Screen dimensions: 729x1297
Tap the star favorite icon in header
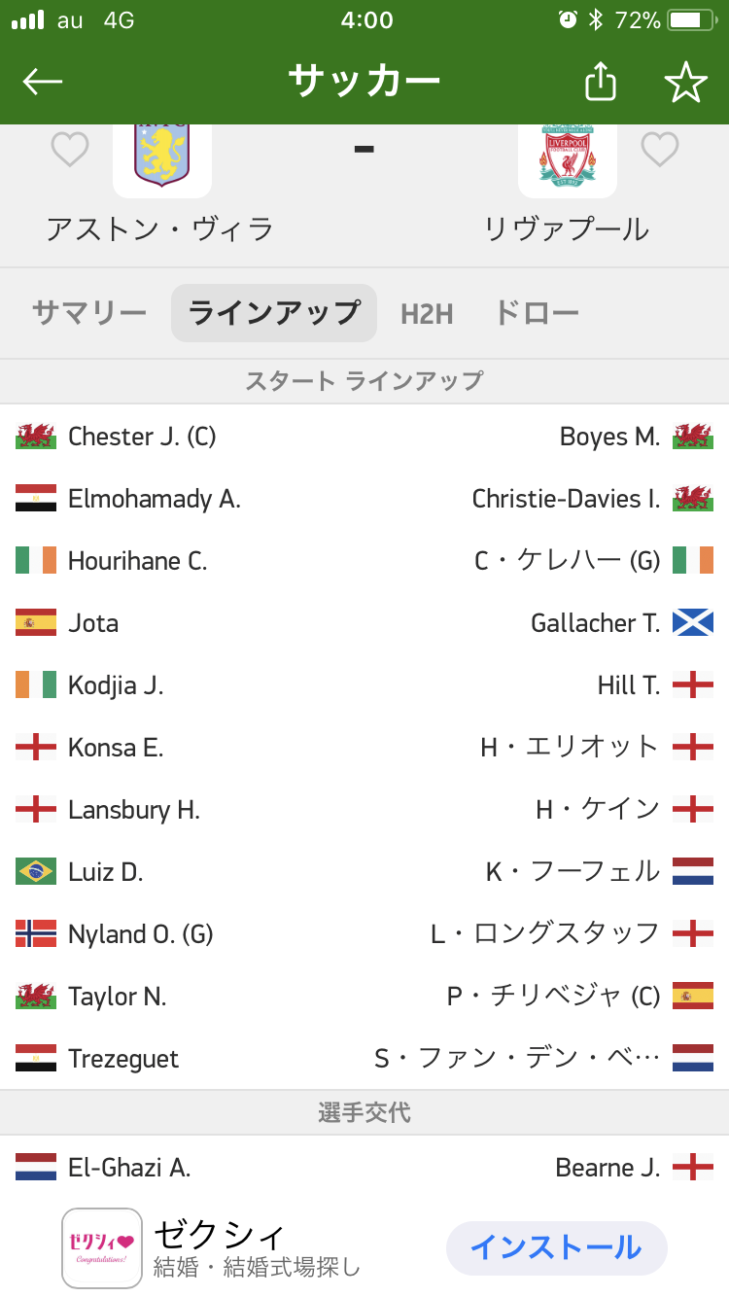[x=685, y=82]
